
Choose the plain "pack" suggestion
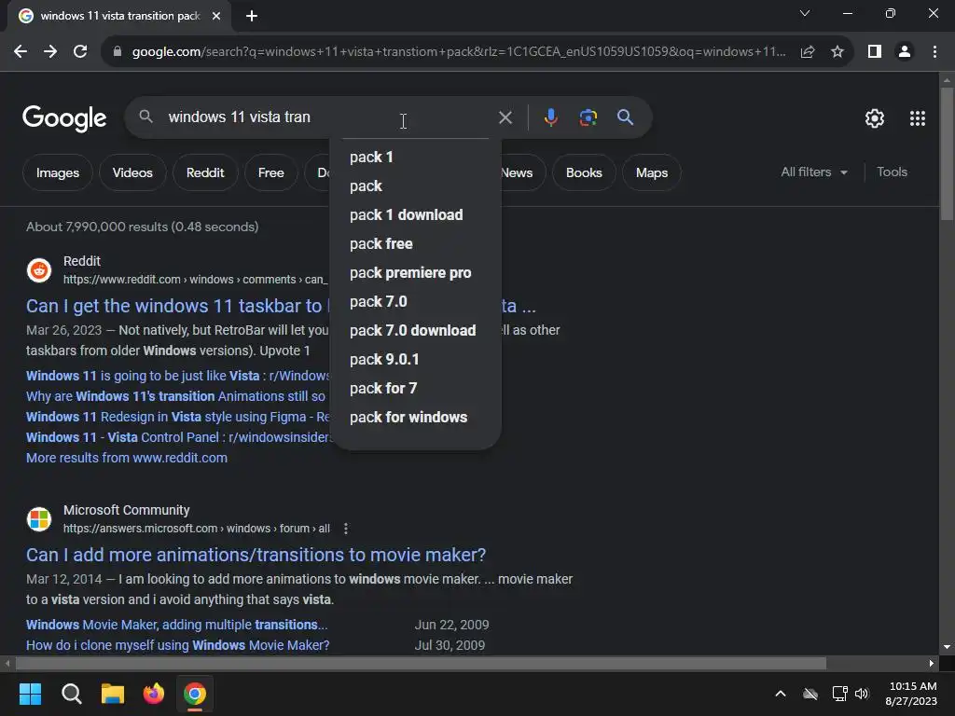415,186
